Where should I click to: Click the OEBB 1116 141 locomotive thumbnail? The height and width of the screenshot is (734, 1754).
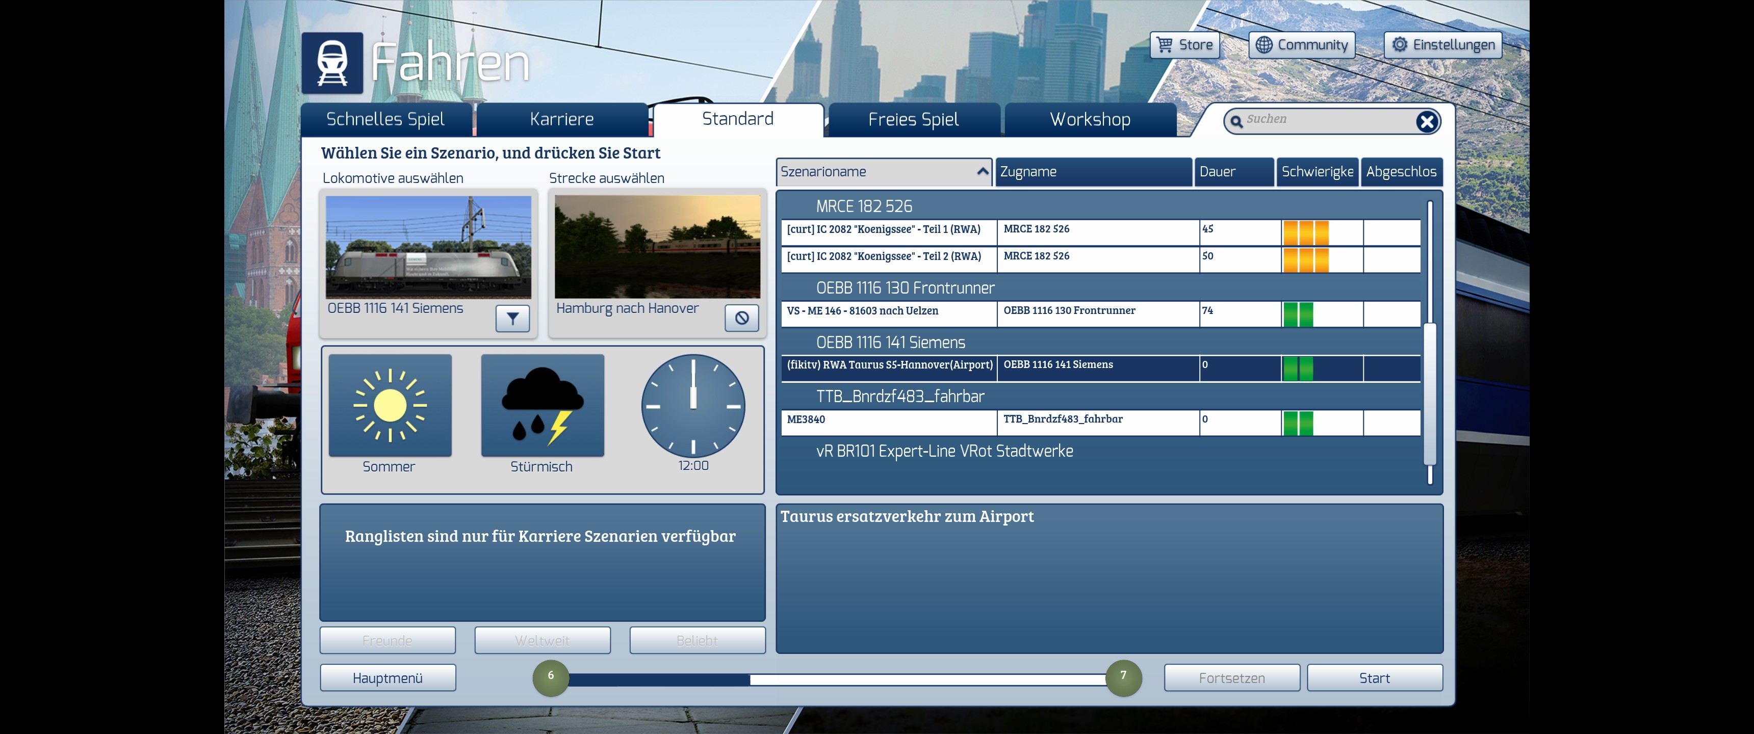tap(428, 247)
